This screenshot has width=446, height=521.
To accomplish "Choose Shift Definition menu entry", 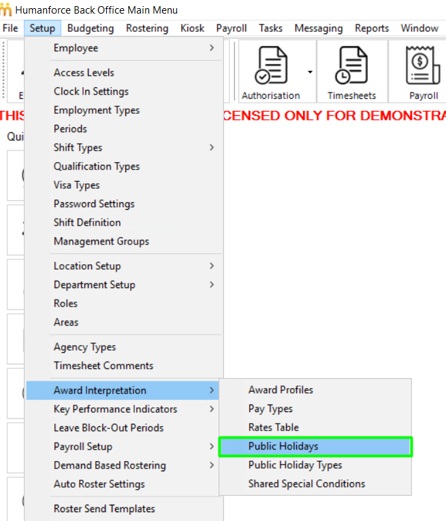I will 123,222.
